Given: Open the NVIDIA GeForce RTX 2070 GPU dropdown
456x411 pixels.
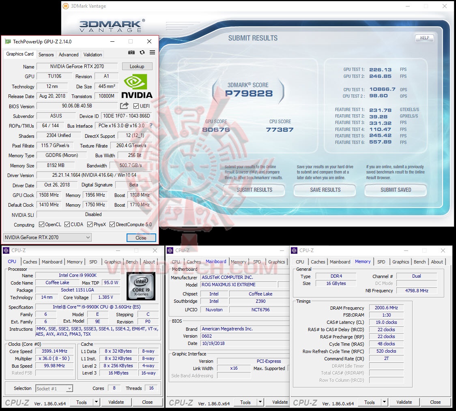Looking at the screenshot, I should [x=47, y=237].
